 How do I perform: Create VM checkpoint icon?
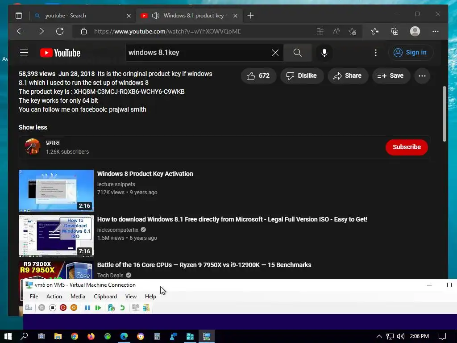[111, 308]
